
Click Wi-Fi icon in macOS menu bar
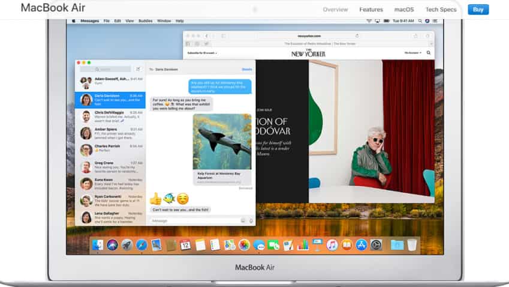[x=369, y=21]
